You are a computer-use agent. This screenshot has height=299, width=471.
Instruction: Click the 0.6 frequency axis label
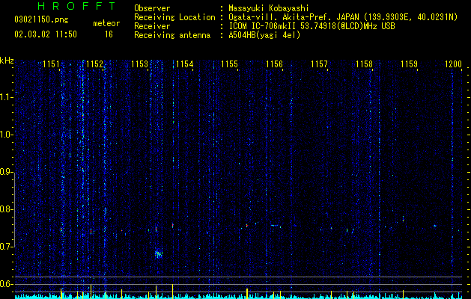[7, 284]
